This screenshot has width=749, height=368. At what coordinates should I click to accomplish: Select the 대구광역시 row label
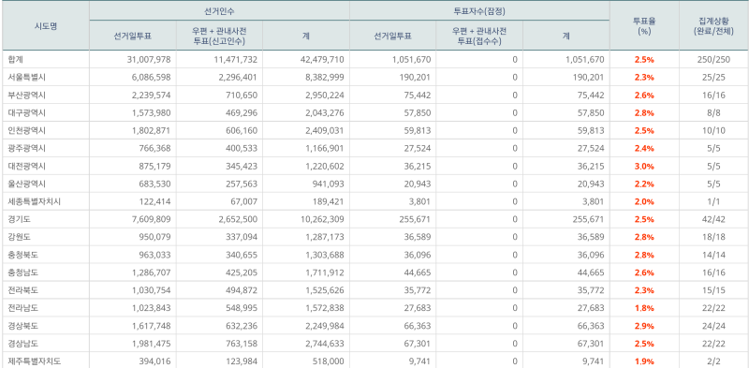click(27, 112)
